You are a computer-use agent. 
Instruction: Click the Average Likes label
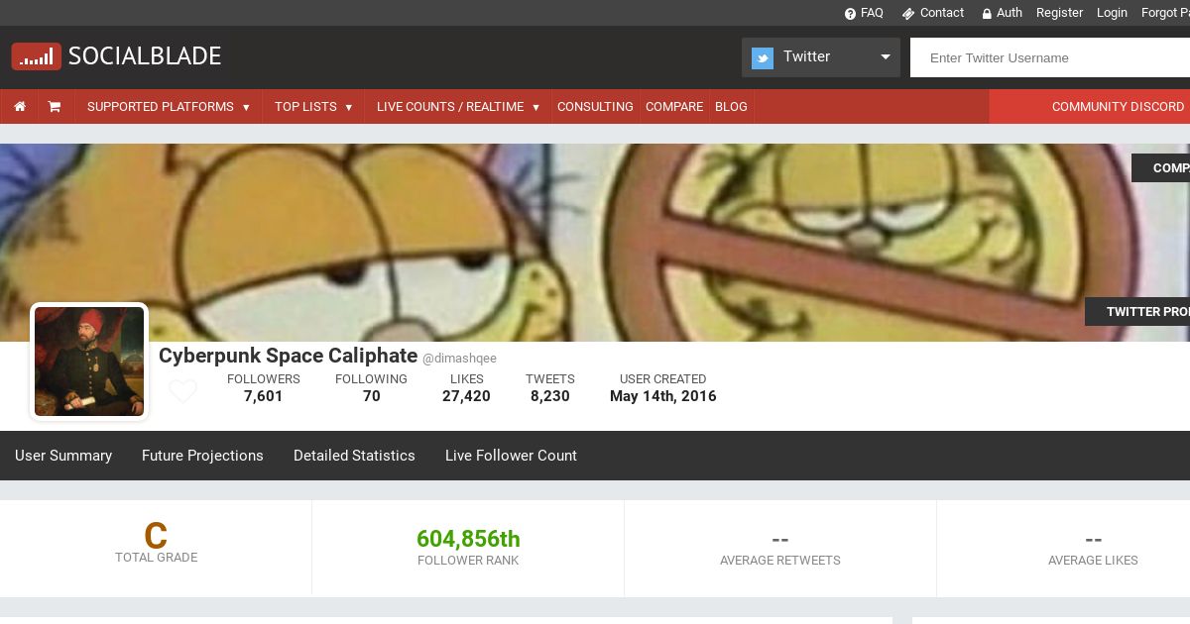[1093, 561]
